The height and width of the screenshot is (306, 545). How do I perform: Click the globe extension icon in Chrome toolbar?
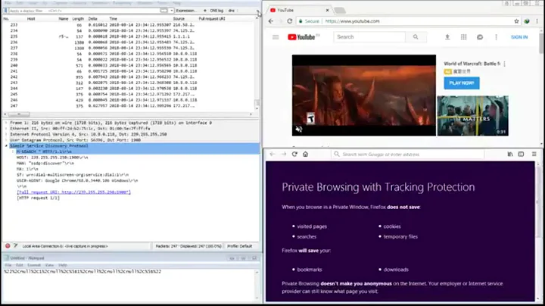tap(527, 21)
